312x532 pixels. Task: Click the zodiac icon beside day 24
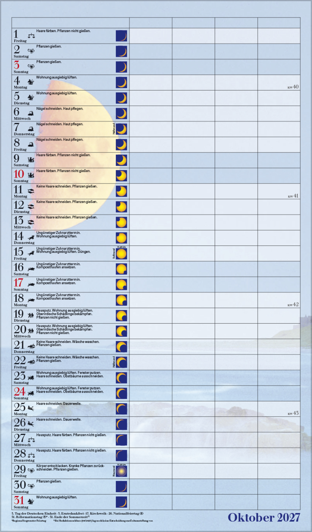tap(31, 393)
